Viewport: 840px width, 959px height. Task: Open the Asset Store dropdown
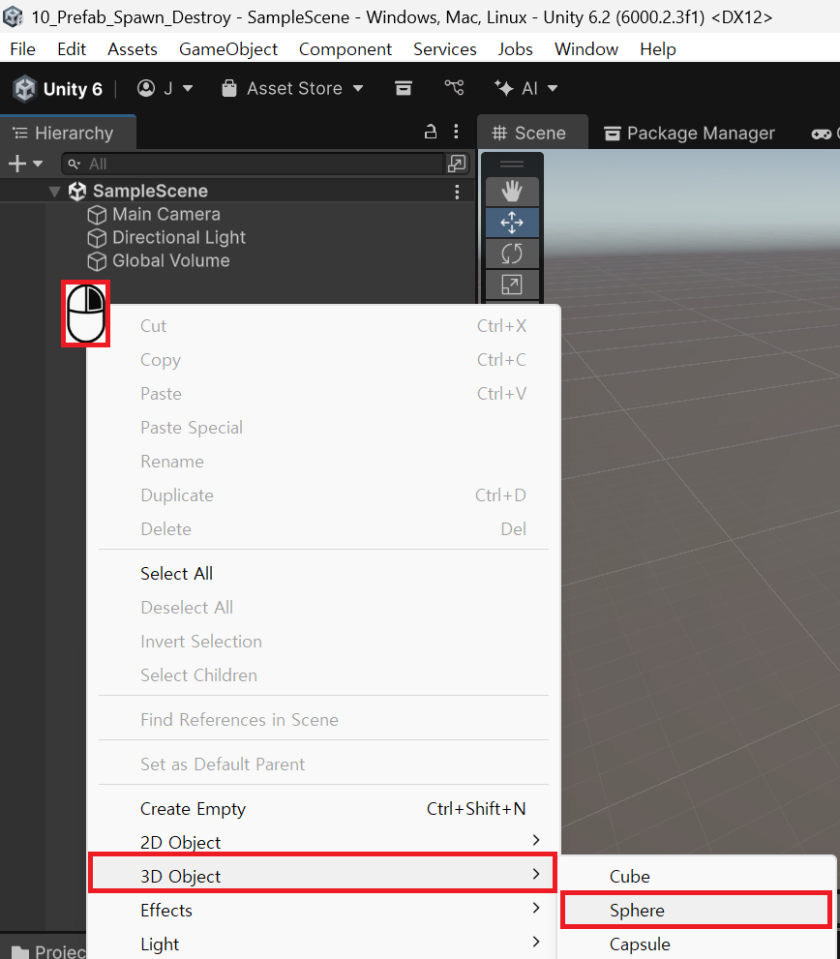click(x=292, y=89)
